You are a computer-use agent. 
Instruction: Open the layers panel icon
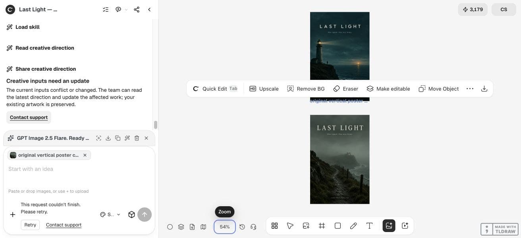[181, 227]
